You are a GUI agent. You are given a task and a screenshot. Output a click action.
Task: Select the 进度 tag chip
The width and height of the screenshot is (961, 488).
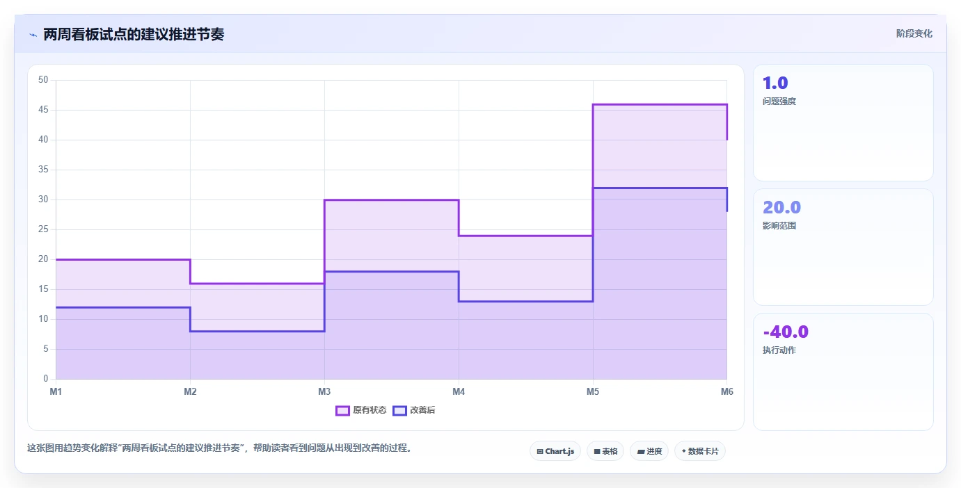[649, 451]
